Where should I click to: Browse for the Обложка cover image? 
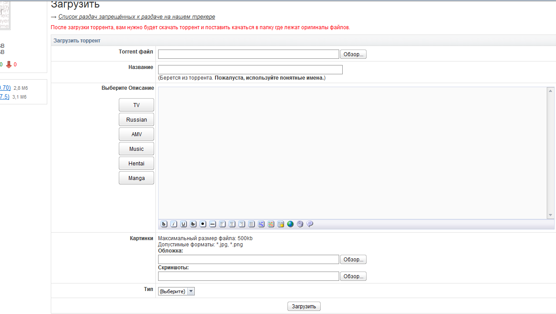point(353,260)
